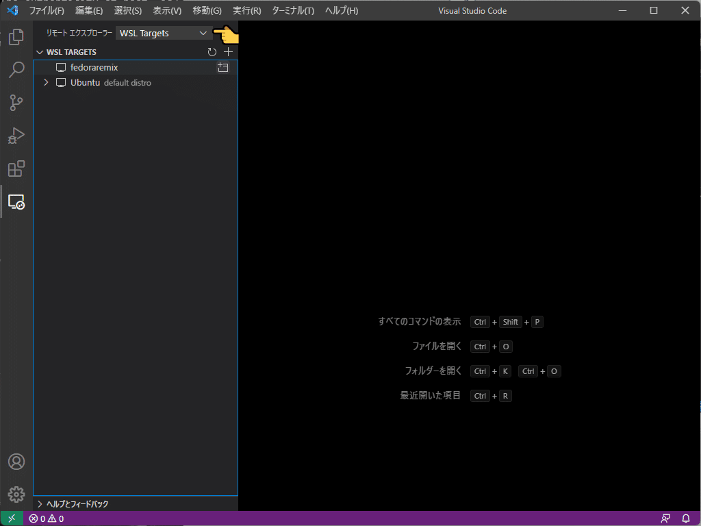Viewport: 701px width, 526px height.
Task: Open the WSL Targets dropdown
Action: (164, 33)
